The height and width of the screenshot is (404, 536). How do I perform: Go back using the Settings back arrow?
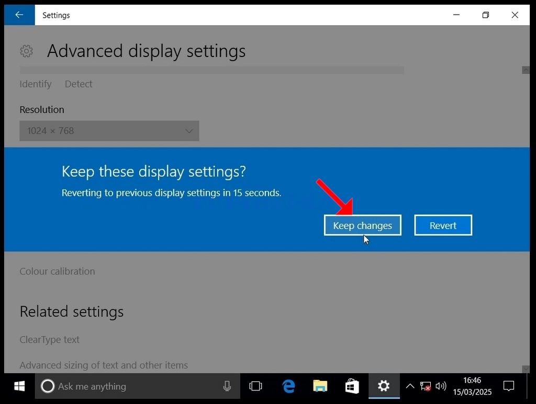19,15
